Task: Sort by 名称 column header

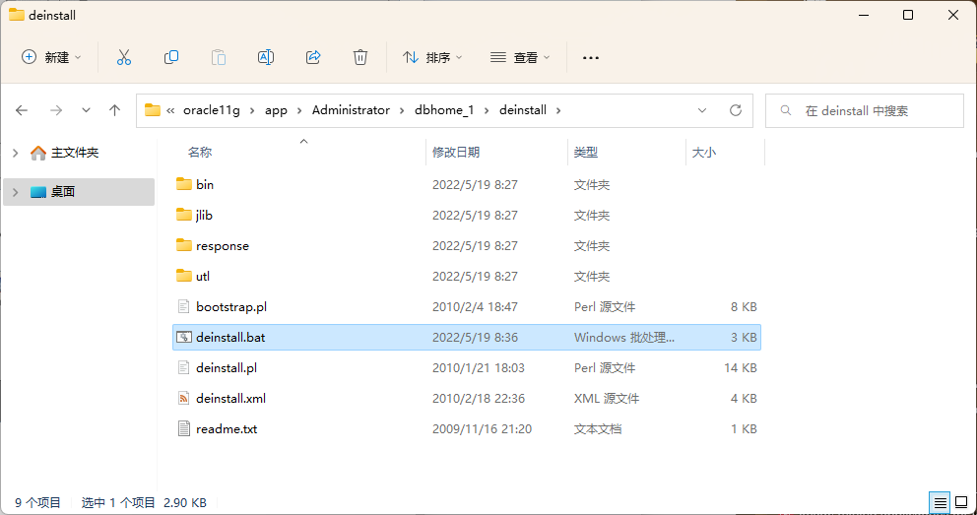Action: [200, 152]
